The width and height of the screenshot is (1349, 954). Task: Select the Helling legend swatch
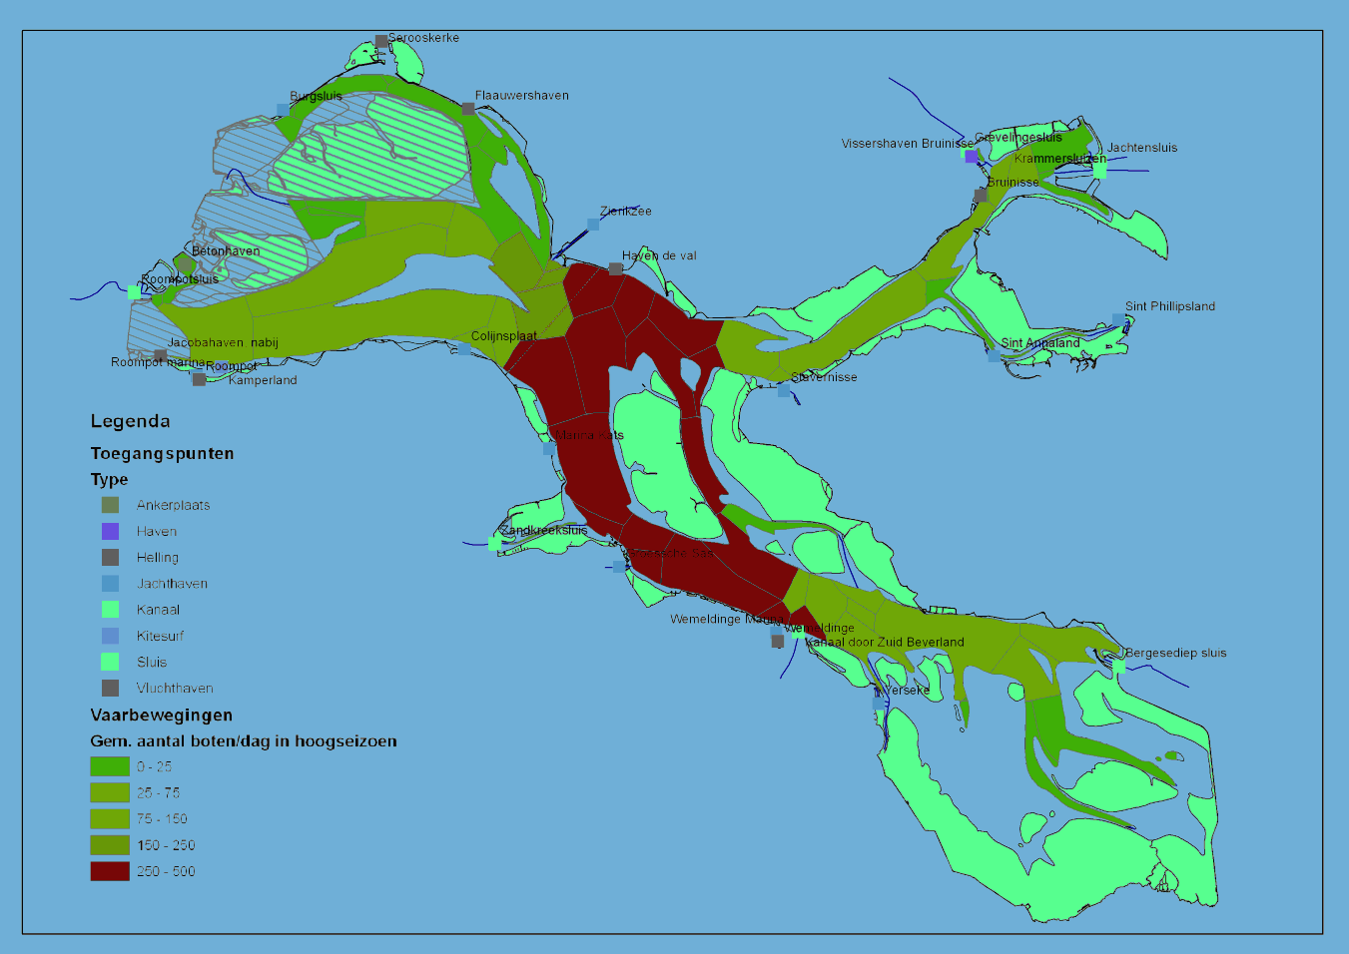click(110, 557)
